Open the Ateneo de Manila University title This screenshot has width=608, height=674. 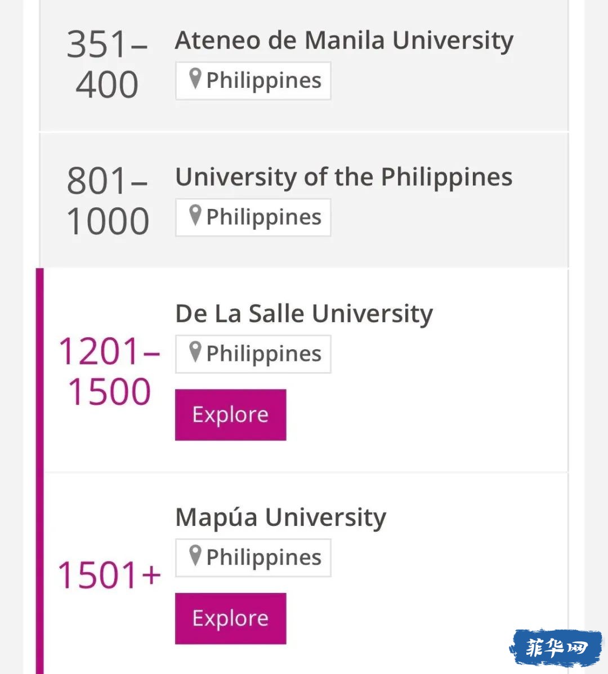pyautogui.click(x=344, y=41)
